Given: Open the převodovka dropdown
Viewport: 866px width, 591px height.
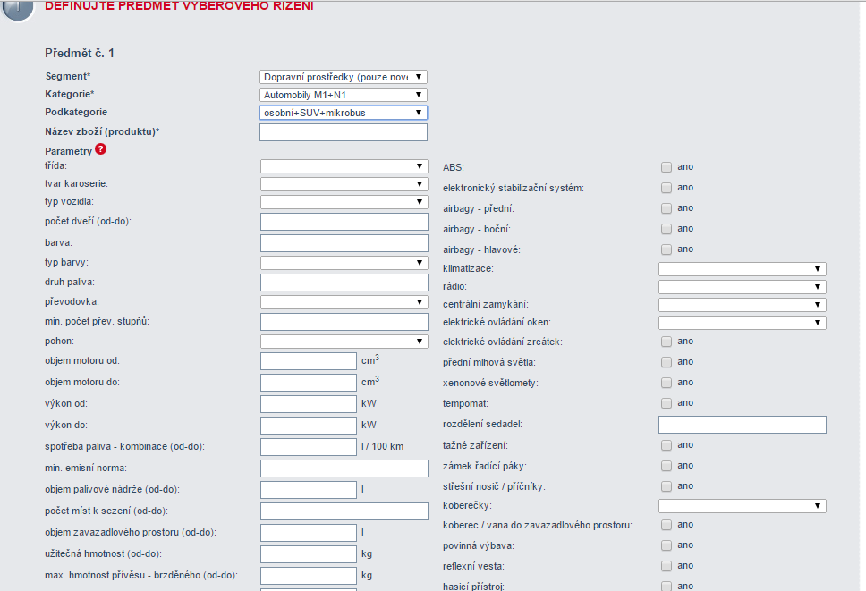Looking at the screenshot, I should point(344,302).
